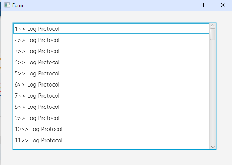This screenshot has width=232, height=165.
Task: Click the 'Form' title bar text
Action: pyautogui.click(x=18, y=5)
